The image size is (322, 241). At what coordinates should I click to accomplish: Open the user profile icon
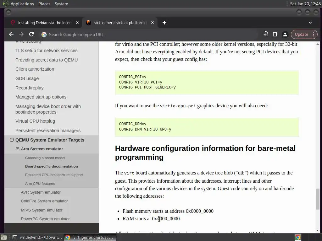click(x=285, y=35)
